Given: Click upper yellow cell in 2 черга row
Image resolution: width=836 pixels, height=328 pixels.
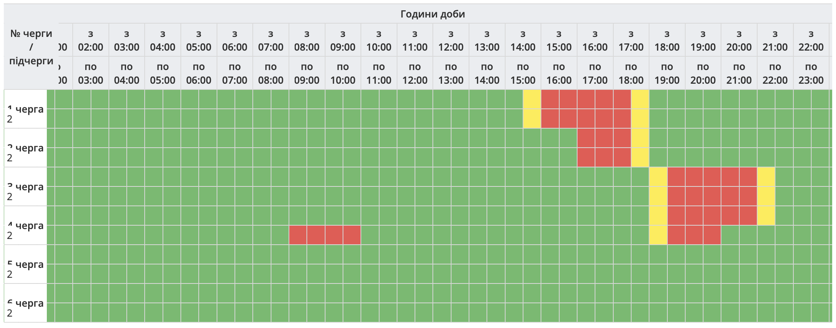Looking at the screenshot, I should click(640, 138).
